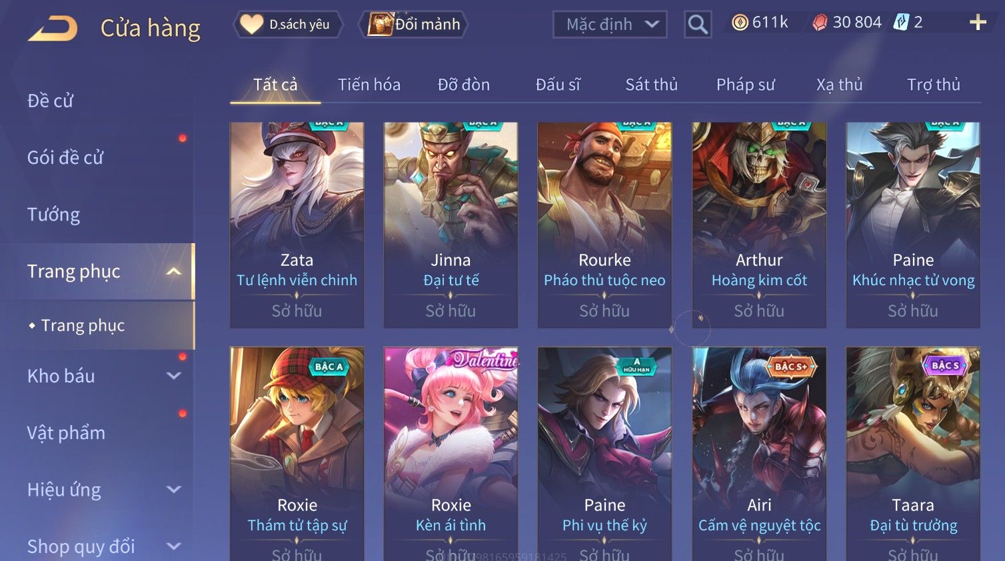Open Tướng in the sidebar
1005x561 pixels.
tap(54, 215)
